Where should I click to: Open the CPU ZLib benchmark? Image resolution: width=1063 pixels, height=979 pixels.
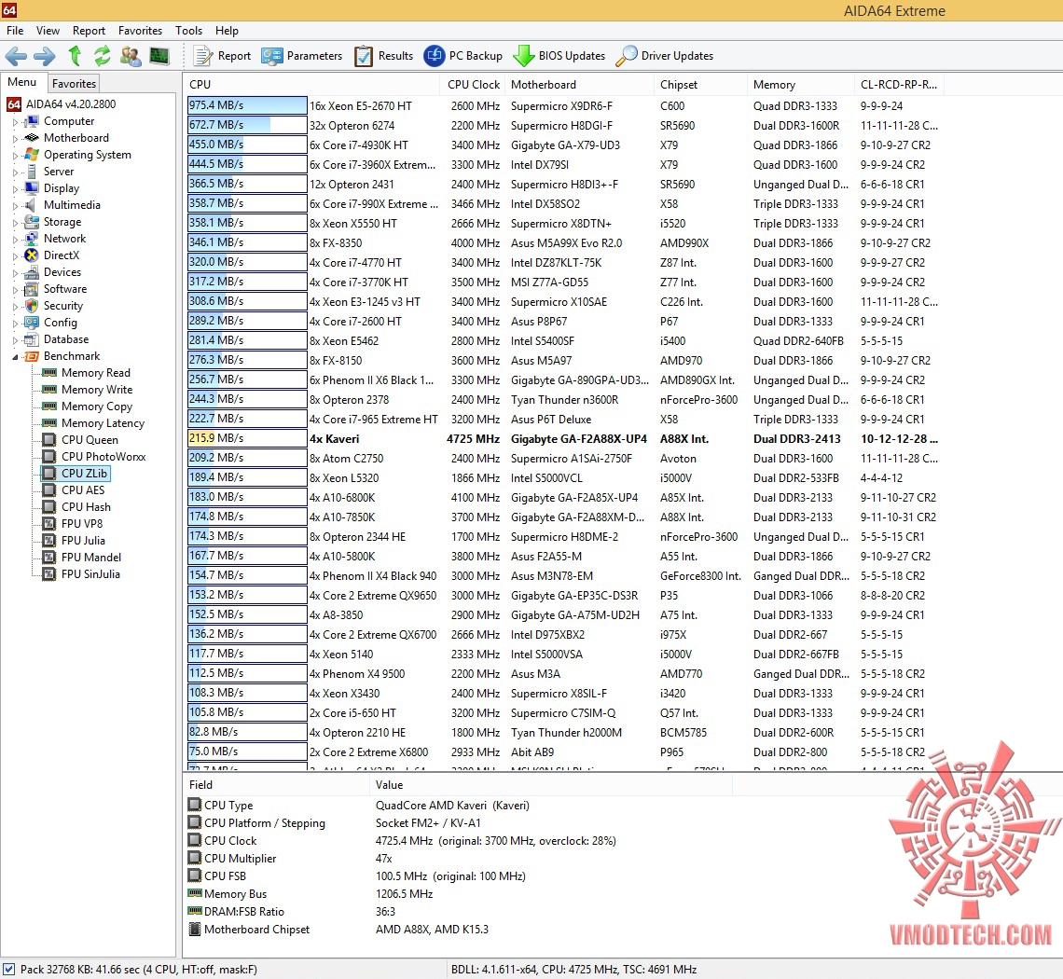[x=83, y=474]
